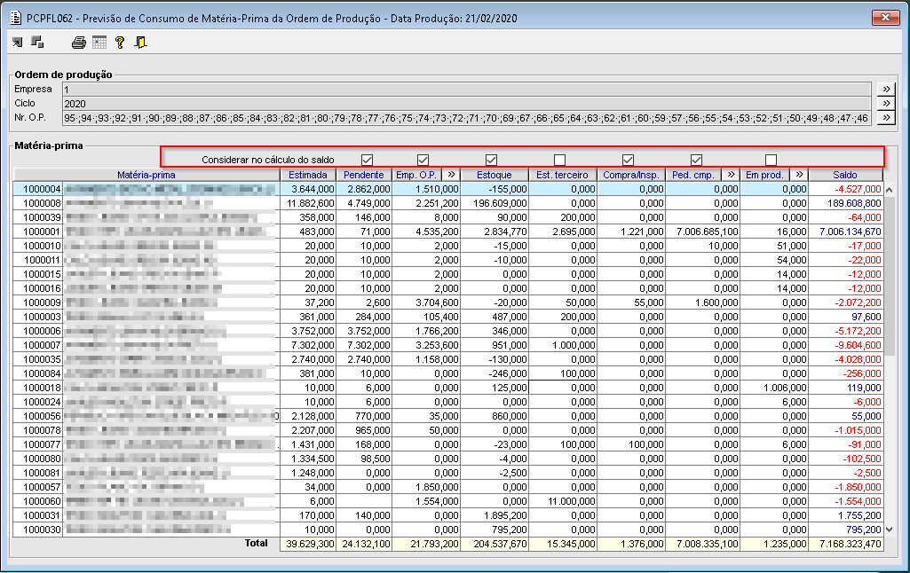The image size is (910, 573).
Task: Click the document icon in the title bar
Action: coord(16,18)
